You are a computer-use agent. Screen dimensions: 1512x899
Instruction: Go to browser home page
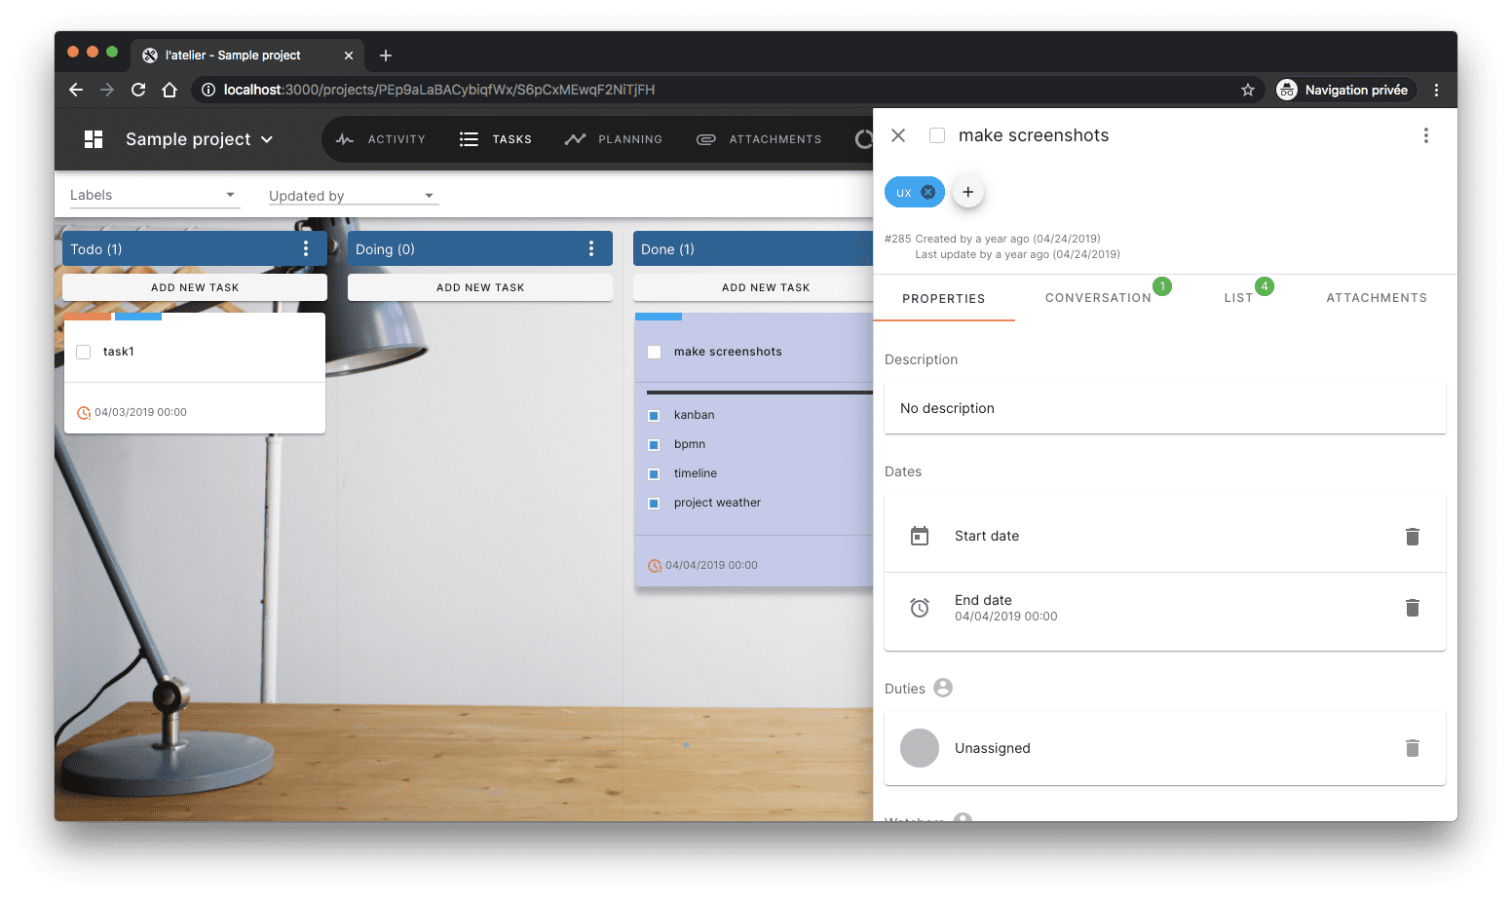click(x=170, y=90)
